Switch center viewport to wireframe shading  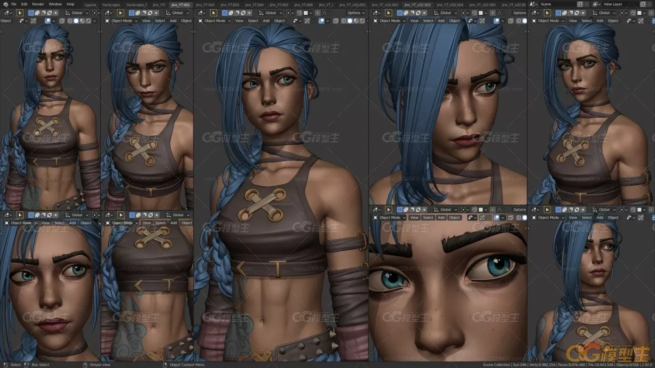tap(344, 21)
